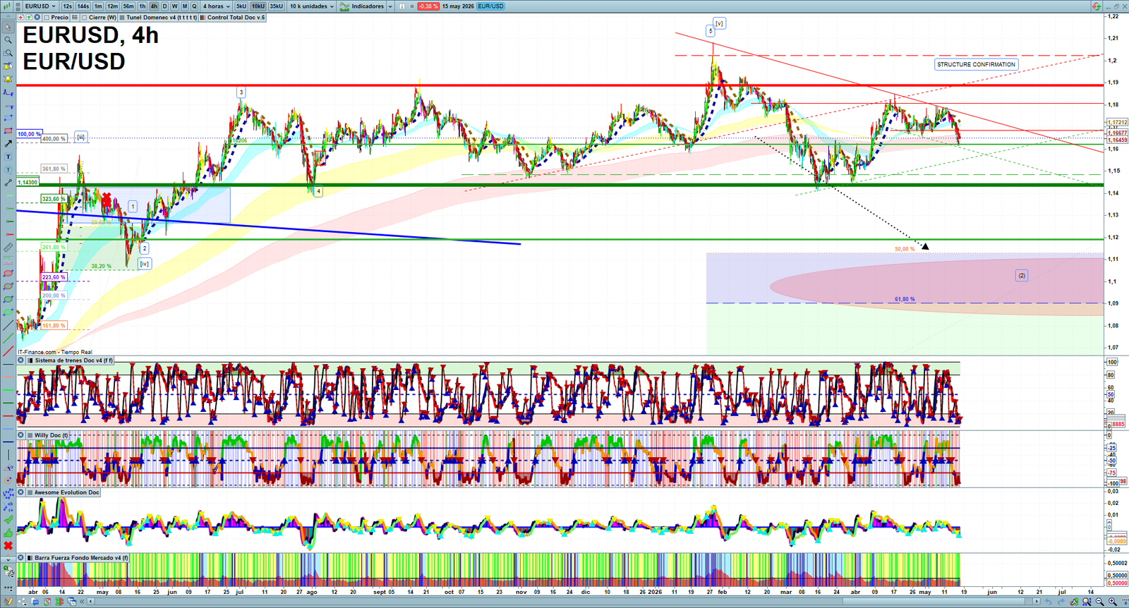Toggle the Precio checkbox
This screenshot has width=1129, height=608.
pos(47,18)
